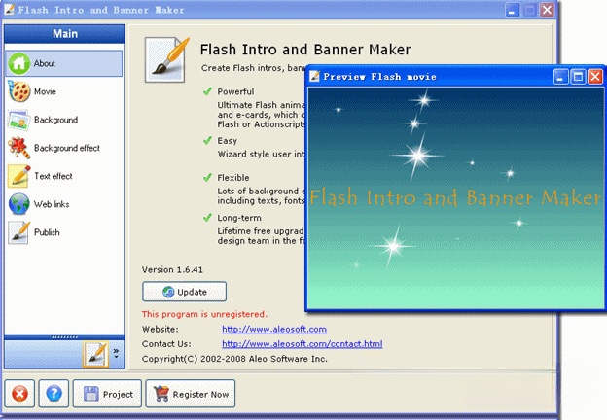Click the 'Version 1.6.41' text

172,270
